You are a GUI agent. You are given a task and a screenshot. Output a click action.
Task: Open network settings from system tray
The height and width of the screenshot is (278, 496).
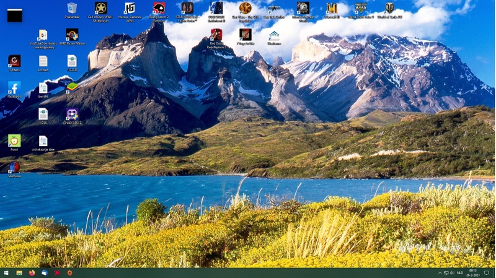[446, 273]
